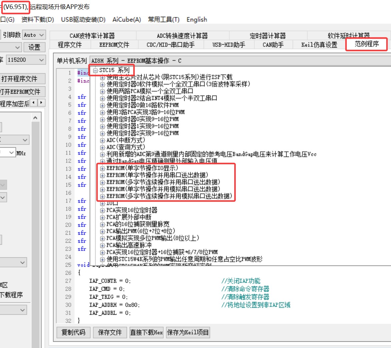The height and width of the screenshot is (348, 391).
Task: Click left arrow beside 程序加密后
Action: click(34, 103)
